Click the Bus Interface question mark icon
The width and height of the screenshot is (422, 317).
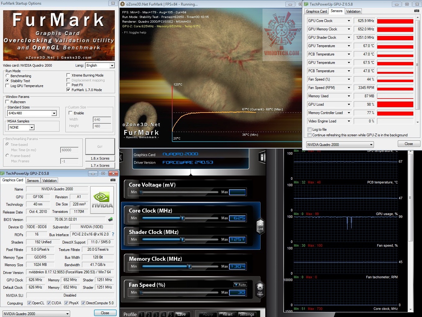pos(113,234)
